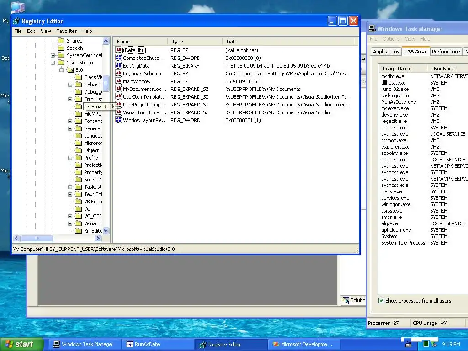
Task: Select the Text Editor tree item
Action: pos(93,194)
